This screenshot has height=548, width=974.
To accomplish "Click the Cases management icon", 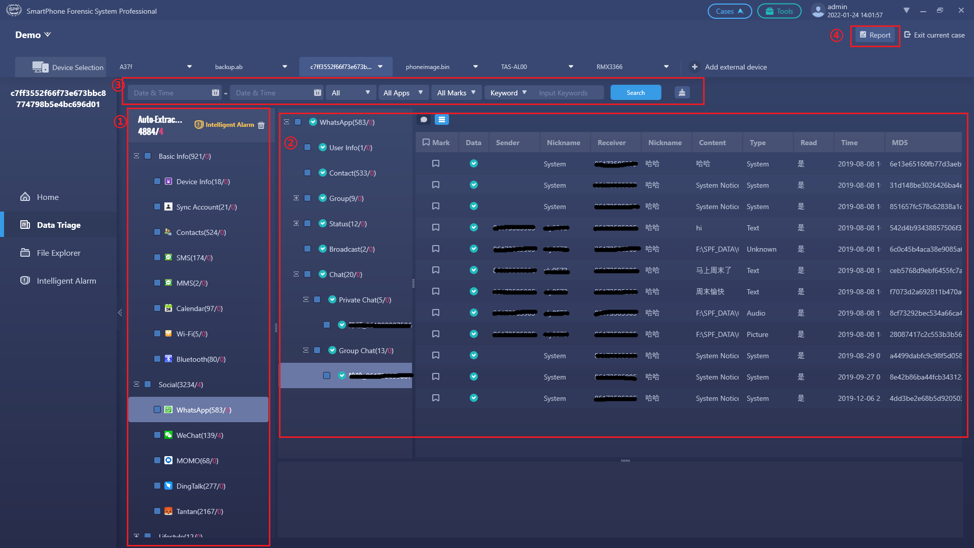I will click(729, 11).
